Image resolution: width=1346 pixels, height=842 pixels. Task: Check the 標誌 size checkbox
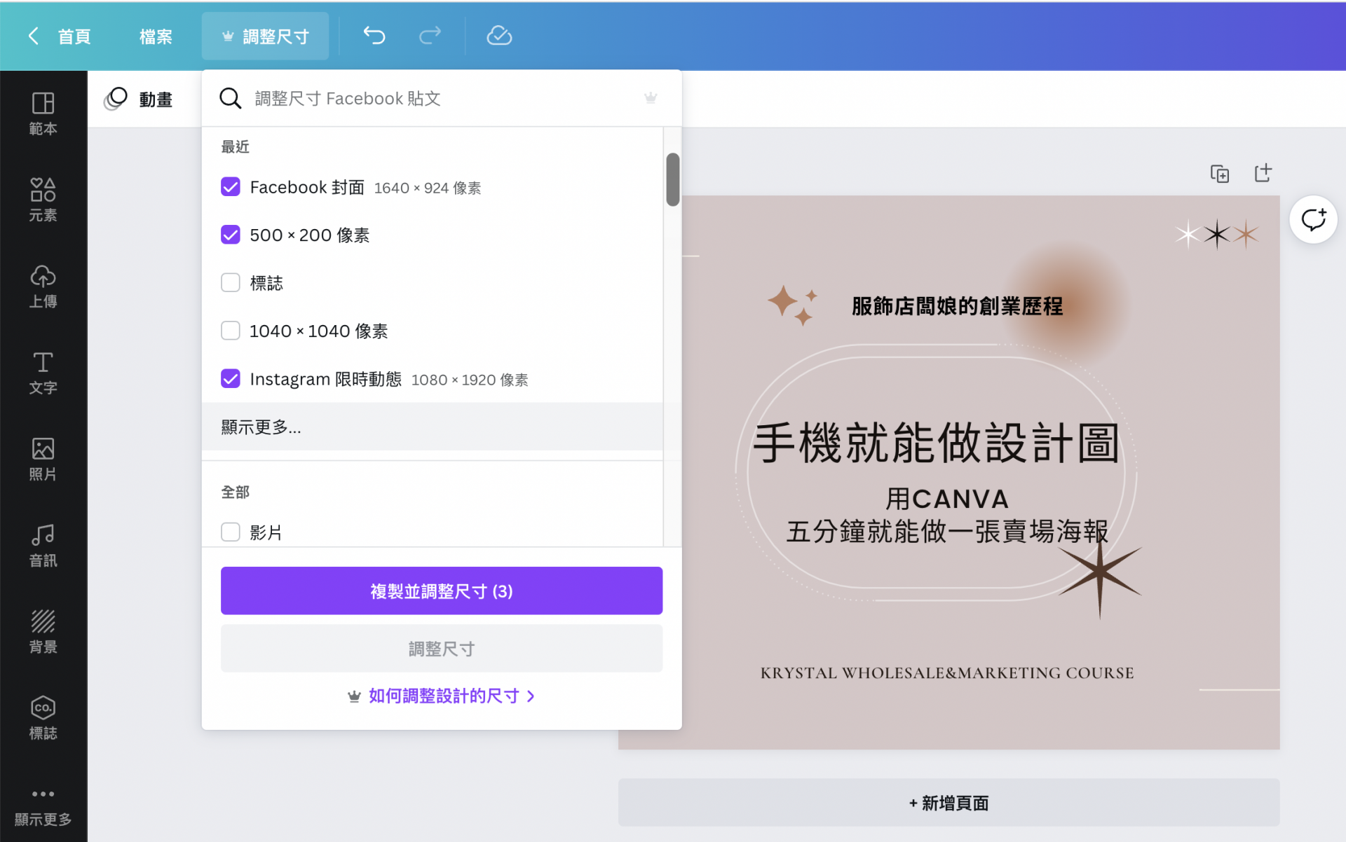pos(231,282)
